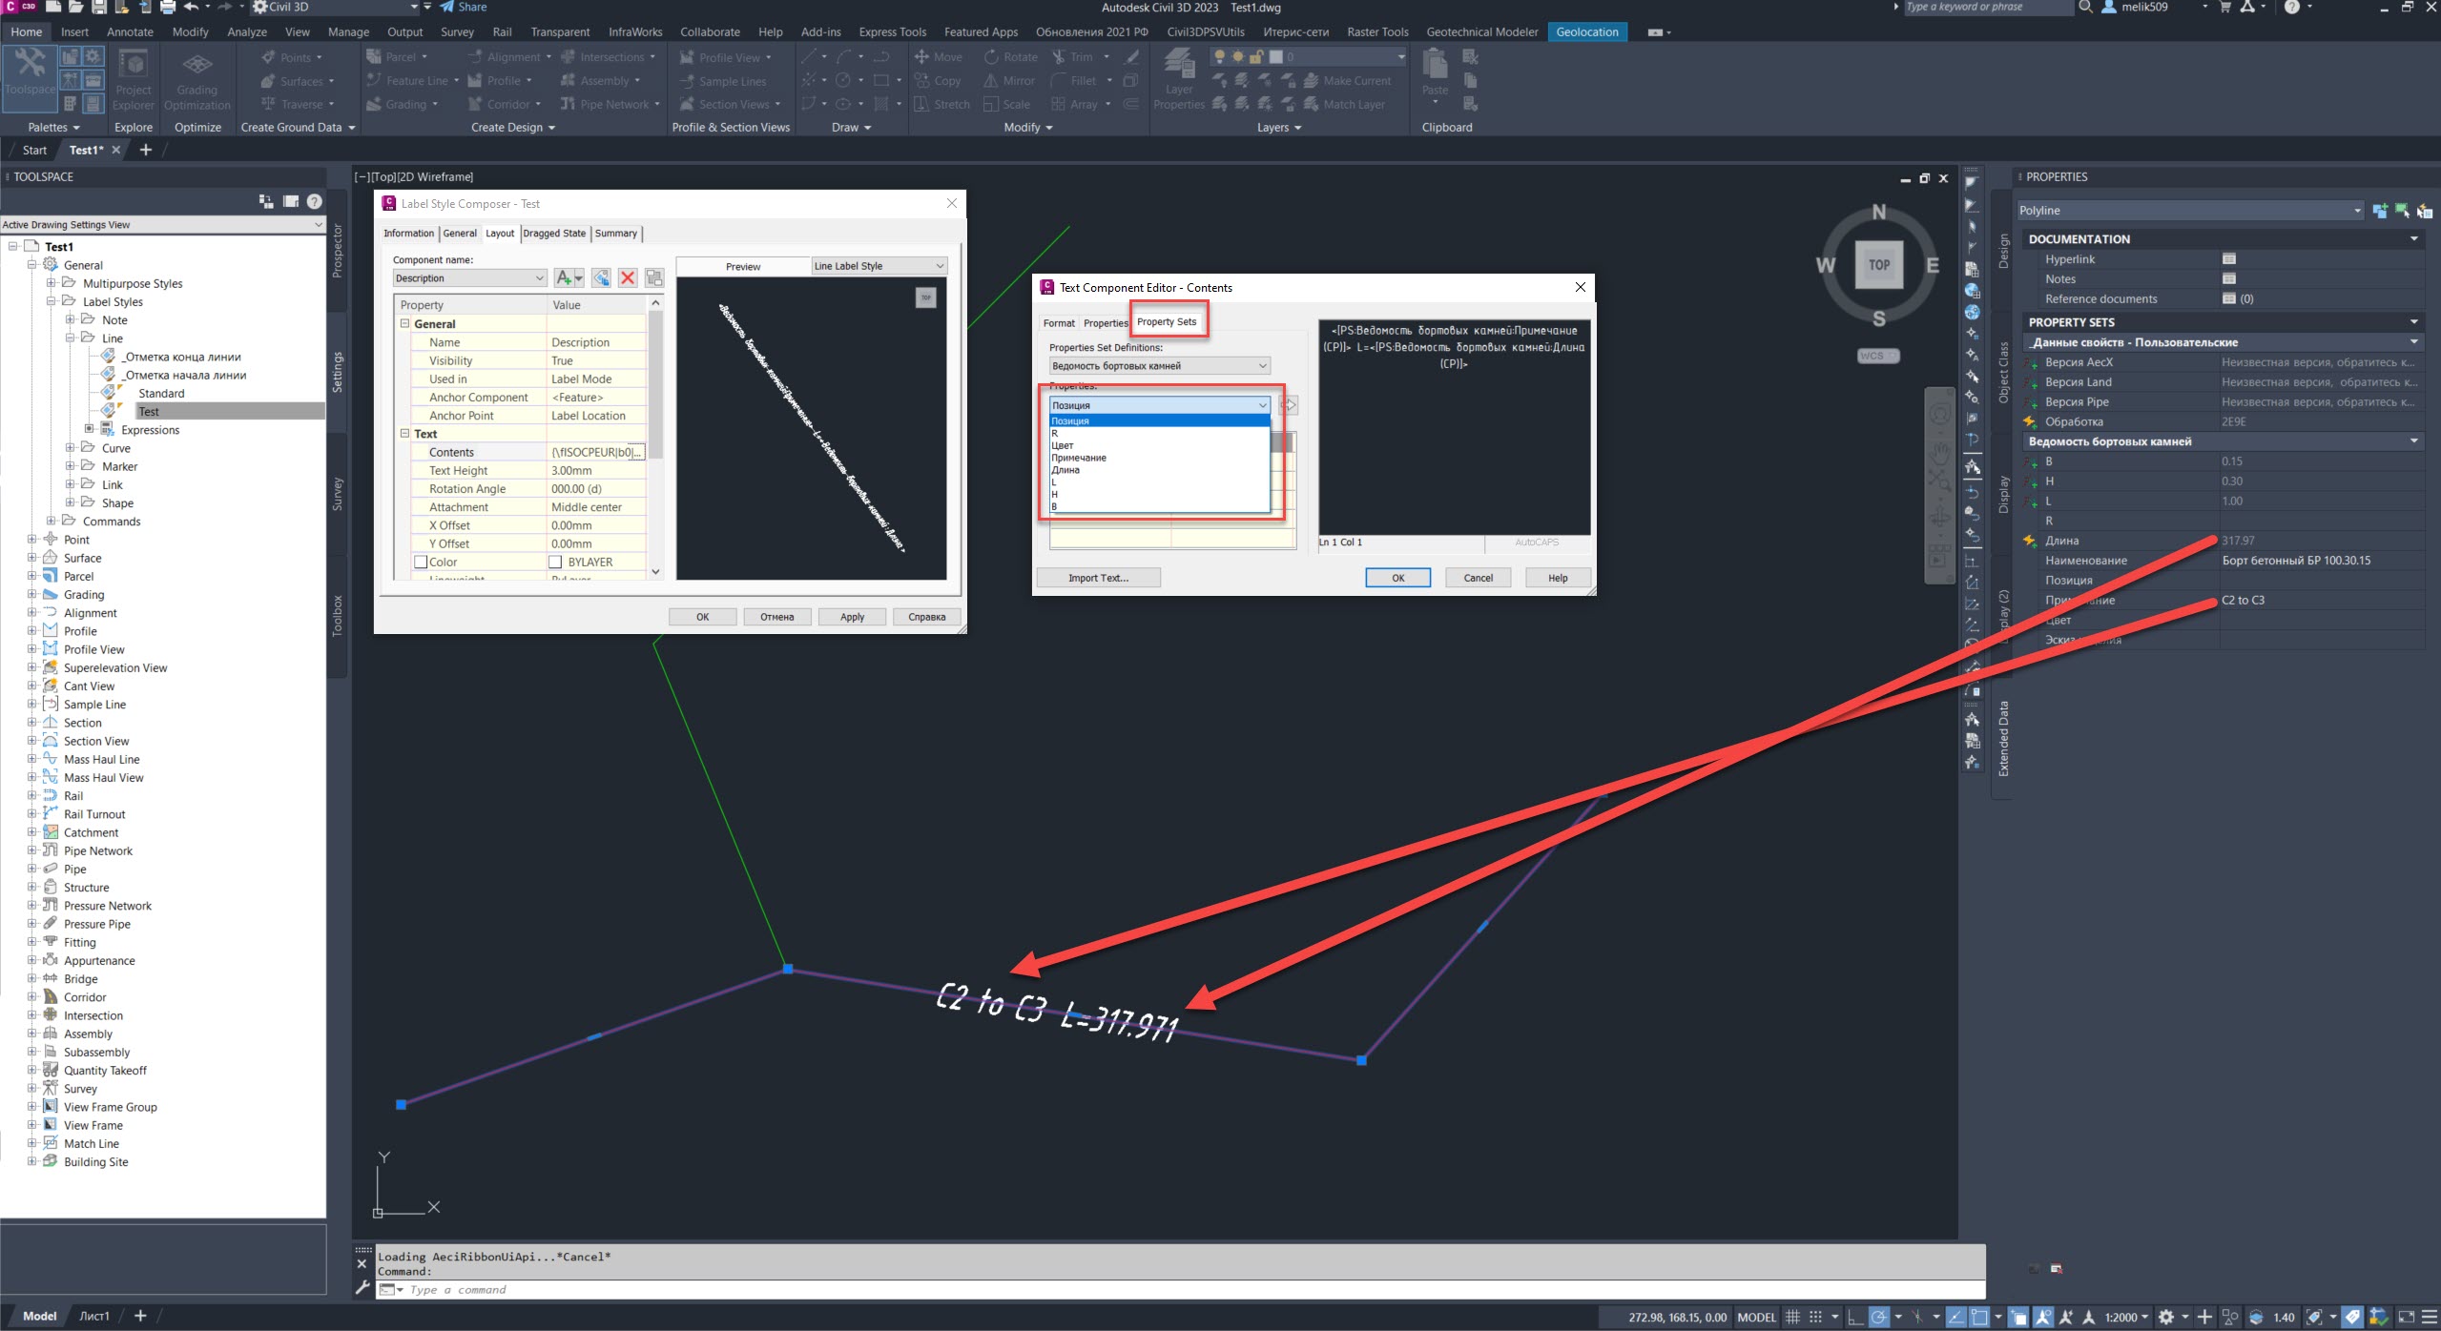Click the BYLAYER color swatch
The width and height of the screenshot is (2441, 1331).
556,562
